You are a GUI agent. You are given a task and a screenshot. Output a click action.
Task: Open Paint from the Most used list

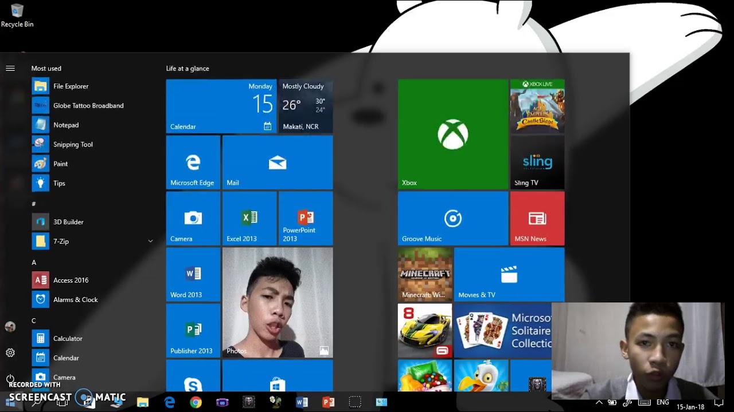[93, 164]
